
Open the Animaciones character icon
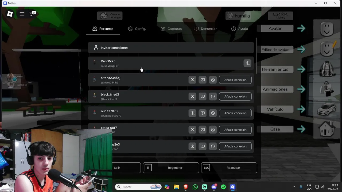(327, 89)
